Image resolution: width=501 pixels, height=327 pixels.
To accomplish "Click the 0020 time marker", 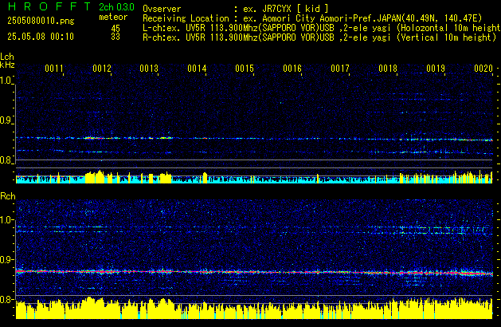I will click(483, 69).
